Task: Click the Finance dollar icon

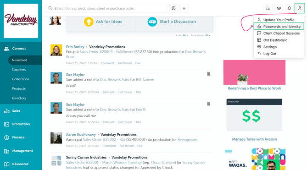Action: pos(6,137)
